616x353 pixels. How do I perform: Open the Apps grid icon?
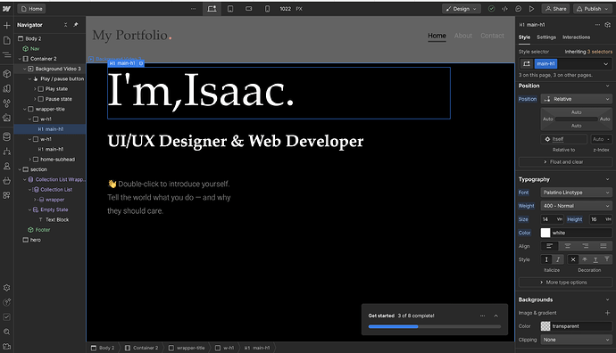coord(6,195)
